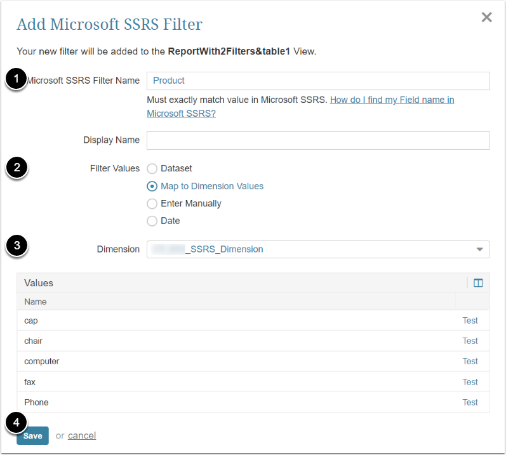Click Test link for chair value
Screen dimensions: 506x455
[x=470, y=341]
